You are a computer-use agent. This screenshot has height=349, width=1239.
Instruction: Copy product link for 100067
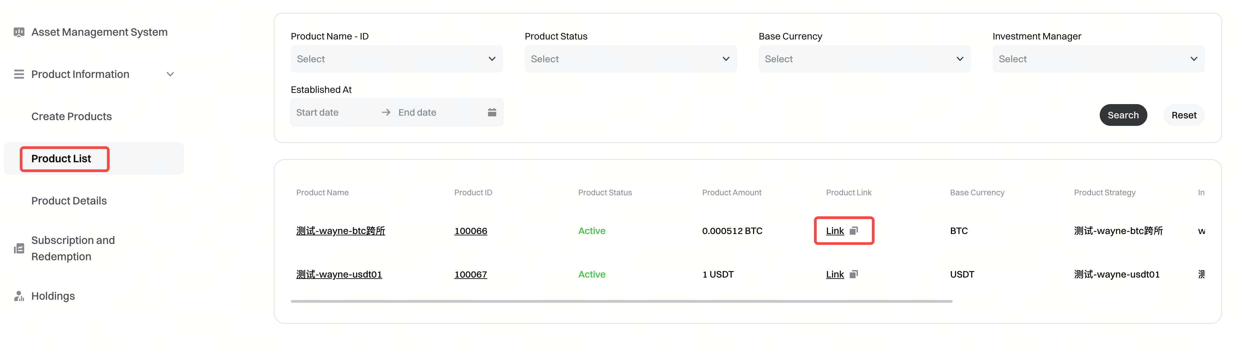pyautogui.click(x=854, y=275)
